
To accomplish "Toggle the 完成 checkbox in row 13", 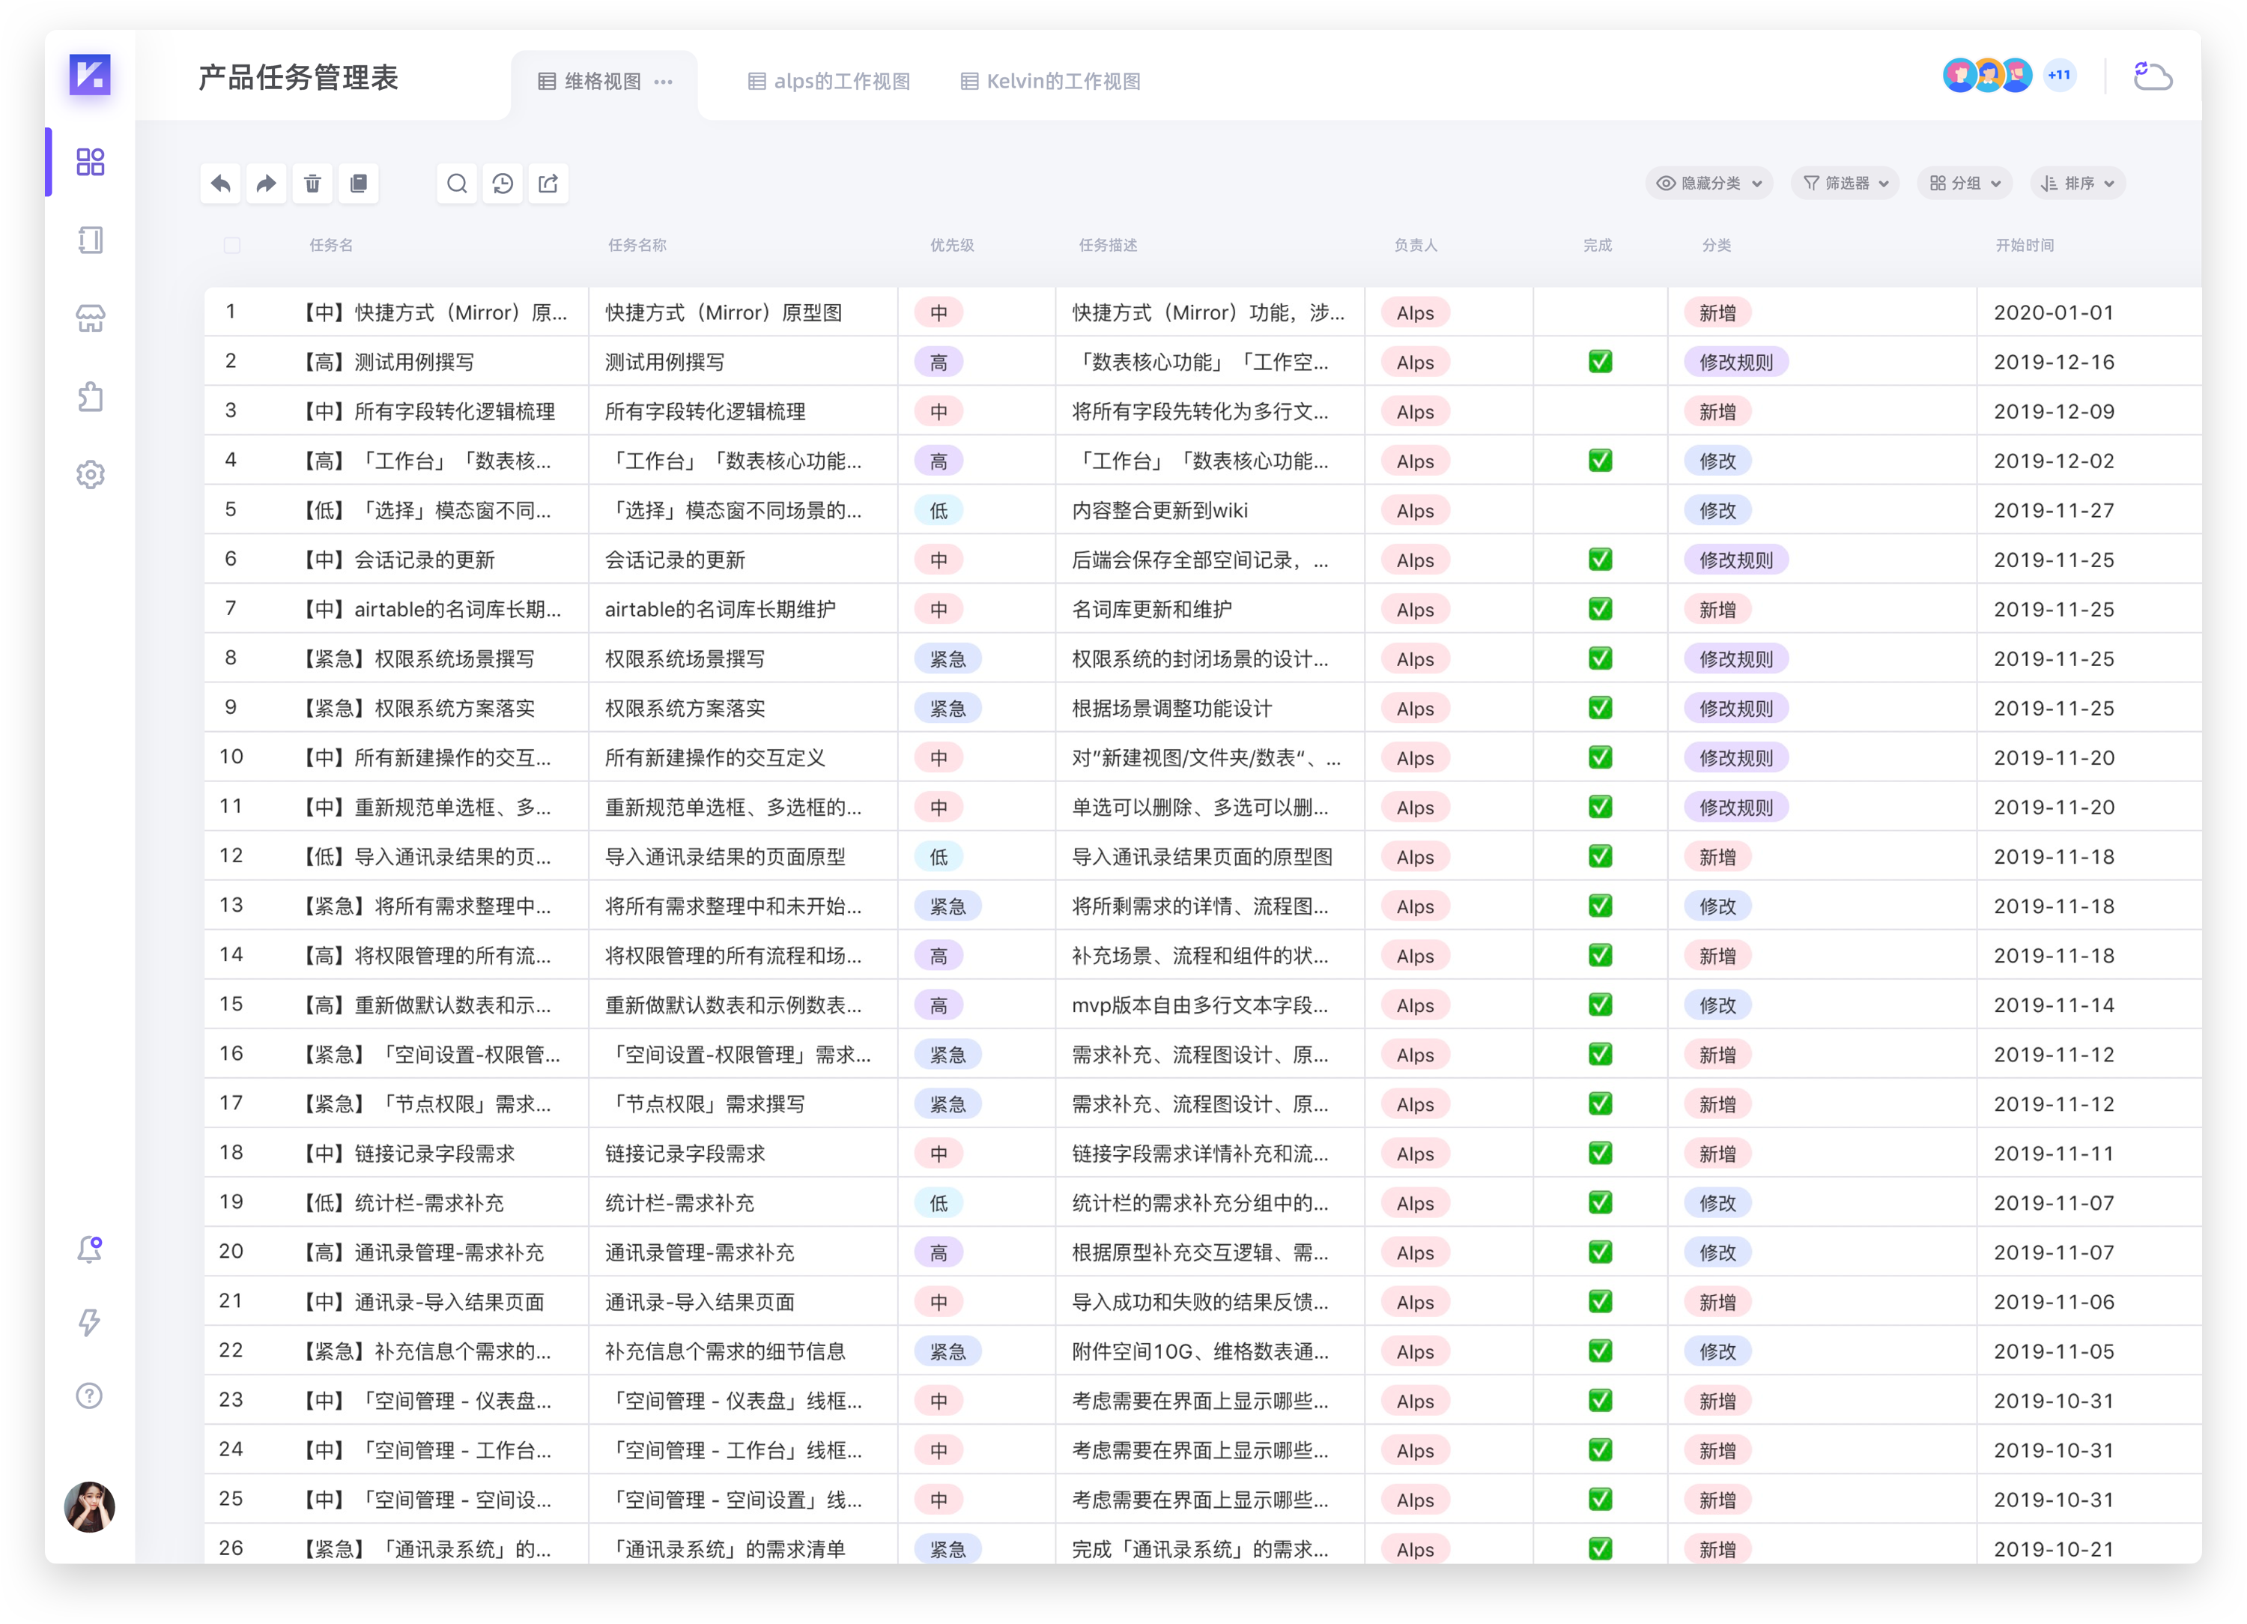I will coord(1600,906).
